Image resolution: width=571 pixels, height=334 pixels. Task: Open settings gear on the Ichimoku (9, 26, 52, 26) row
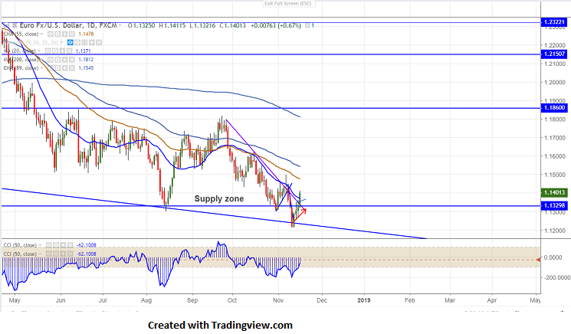tap(77, 43)
